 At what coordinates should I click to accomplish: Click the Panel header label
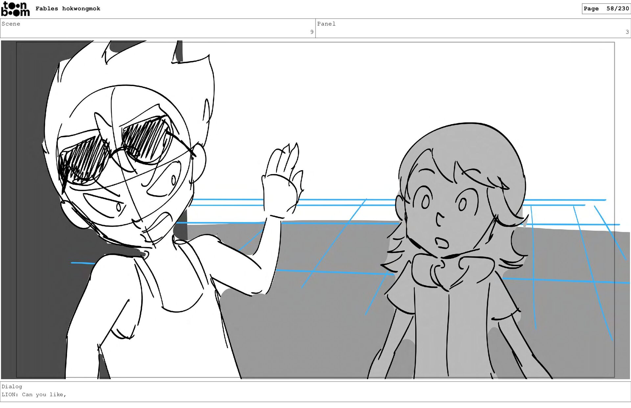pyautogui.click(x=326, y=24)
